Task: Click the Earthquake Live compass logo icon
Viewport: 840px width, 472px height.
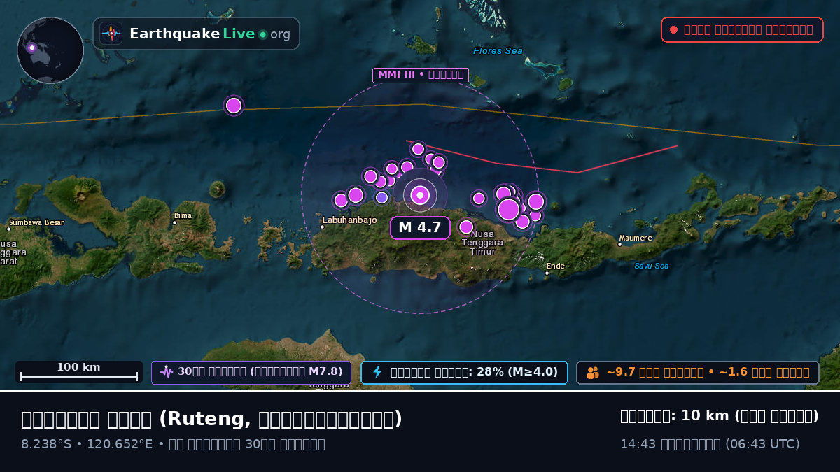Action: pyautogui.click(x=111, y=34)
